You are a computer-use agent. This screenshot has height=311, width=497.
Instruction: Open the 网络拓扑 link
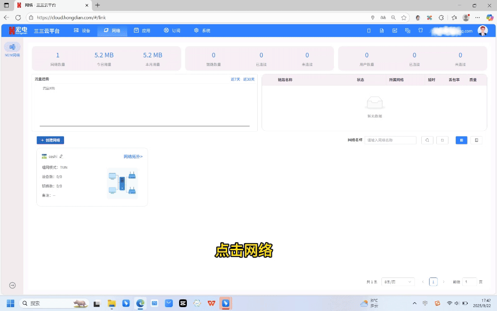pos(133,156)
